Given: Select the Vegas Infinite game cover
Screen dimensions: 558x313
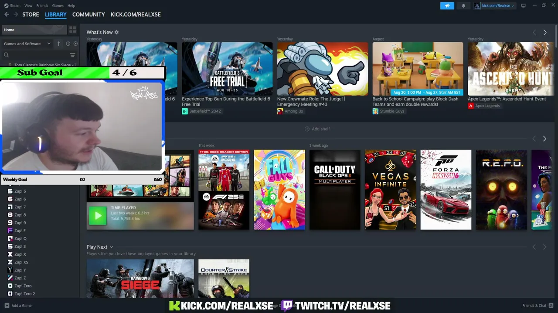Looking at the screenshot, I should (x=390, y=190).
